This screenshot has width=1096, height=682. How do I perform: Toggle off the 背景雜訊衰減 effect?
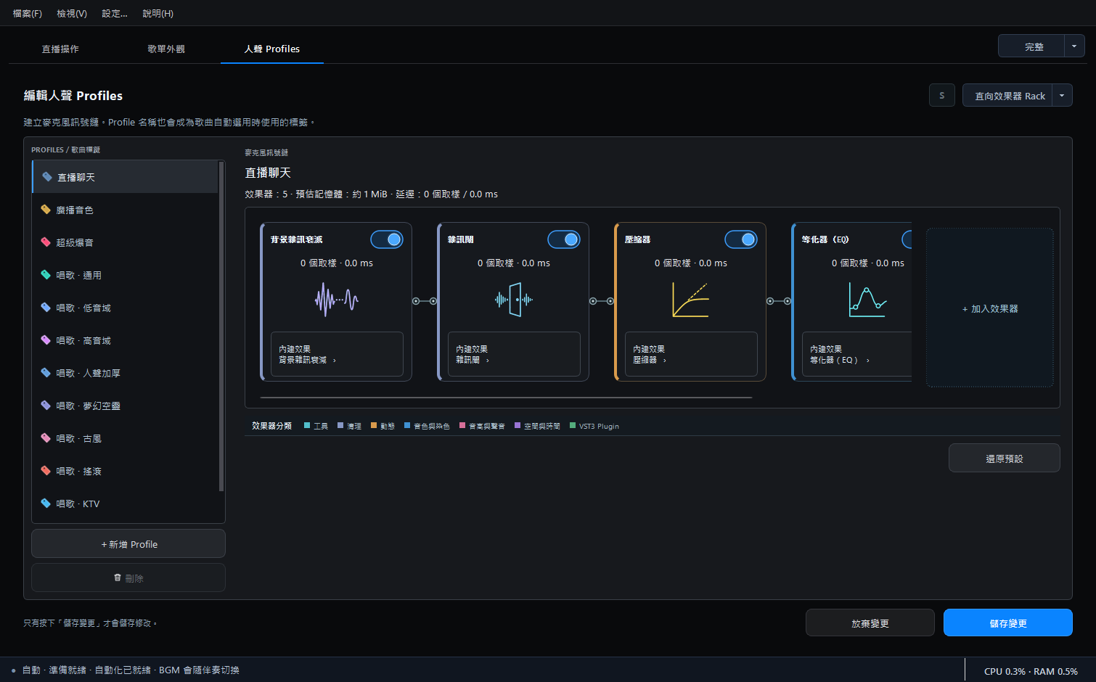(387, 239)
